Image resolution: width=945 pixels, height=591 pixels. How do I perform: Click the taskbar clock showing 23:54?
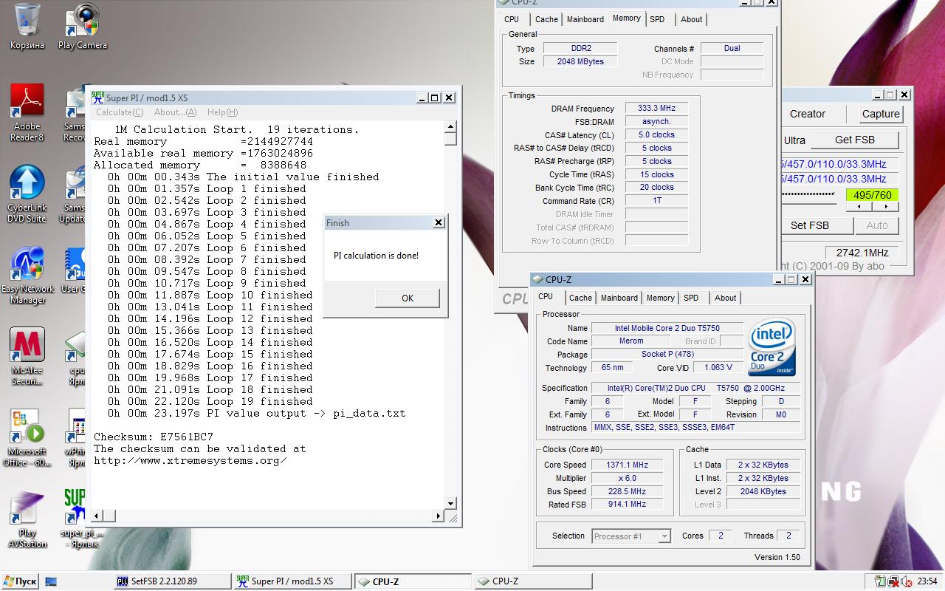(x=927, y=581)
